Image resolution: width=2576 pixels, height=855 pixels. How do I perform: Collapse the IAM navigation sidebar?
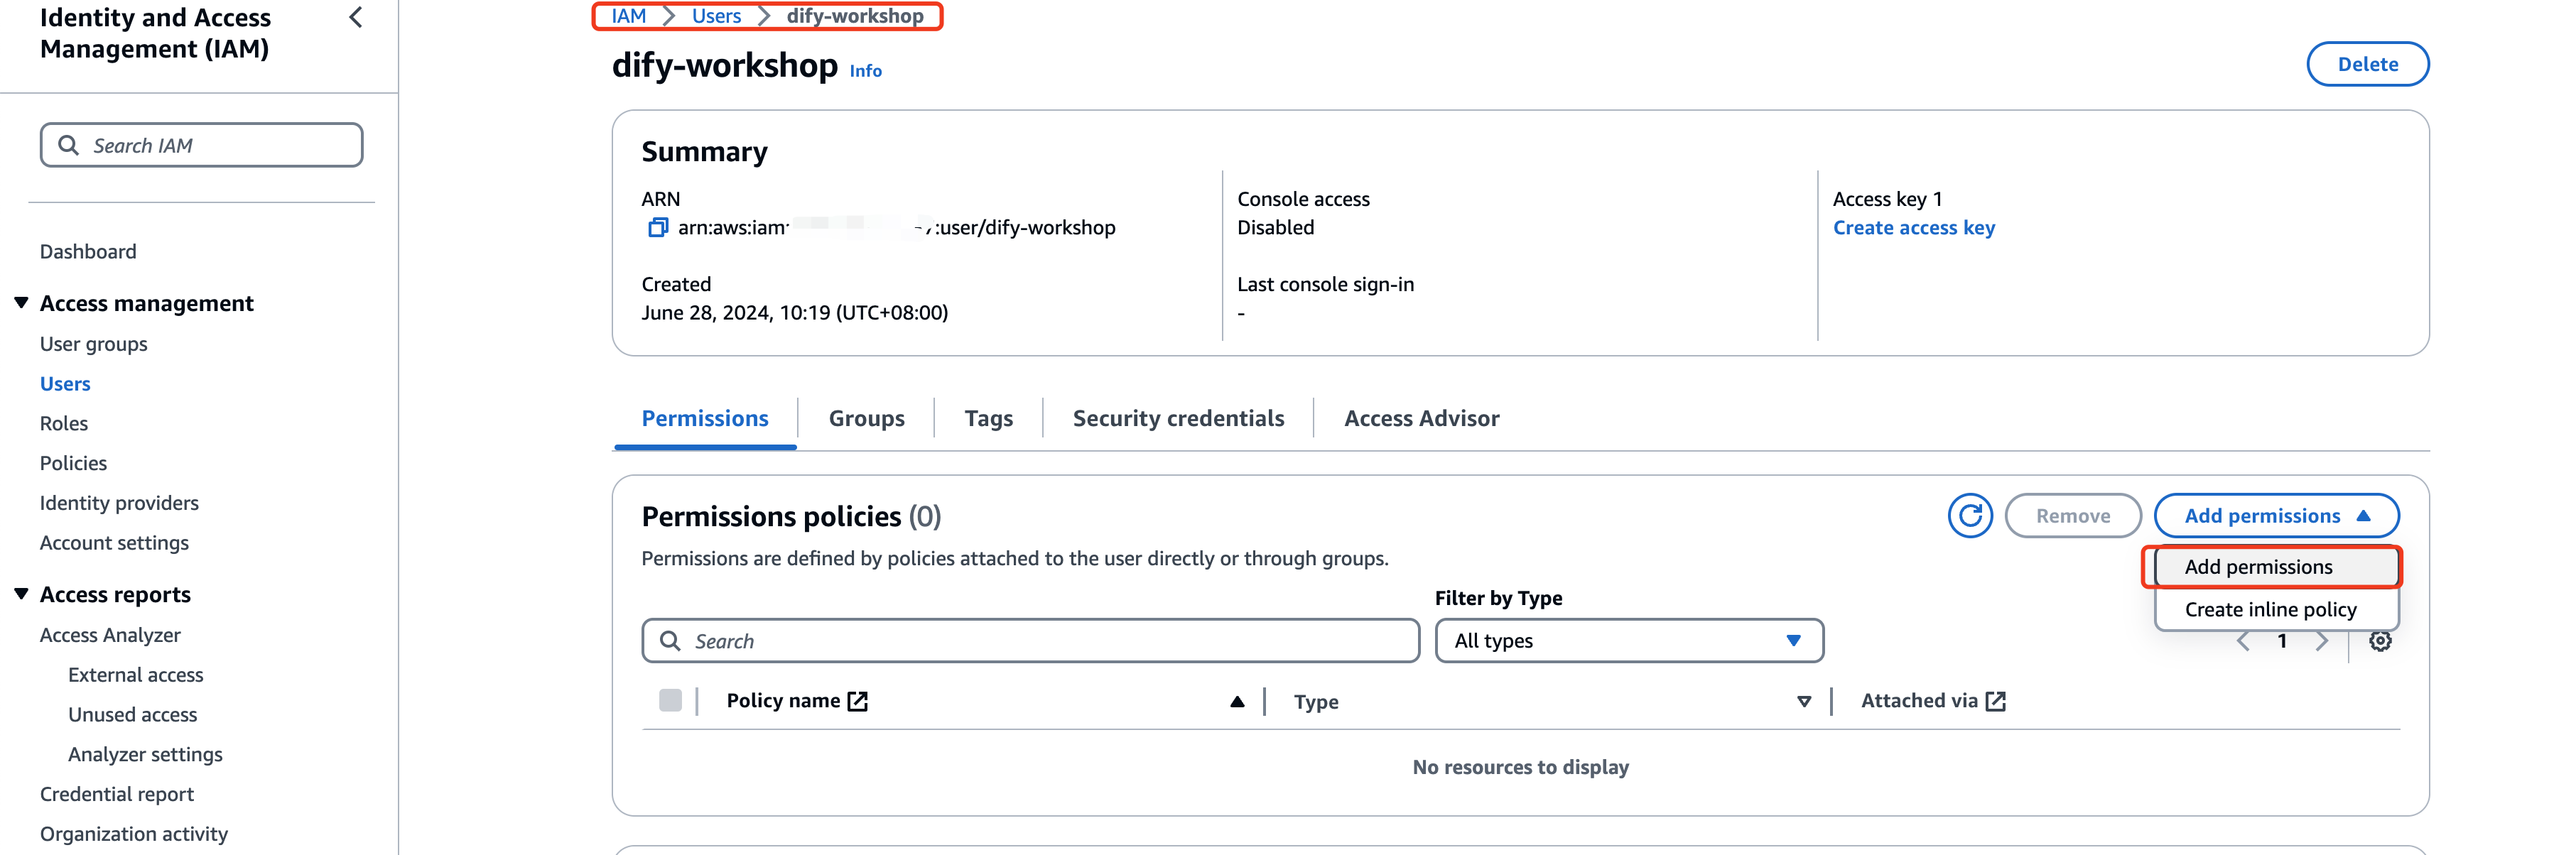[355, 18]
